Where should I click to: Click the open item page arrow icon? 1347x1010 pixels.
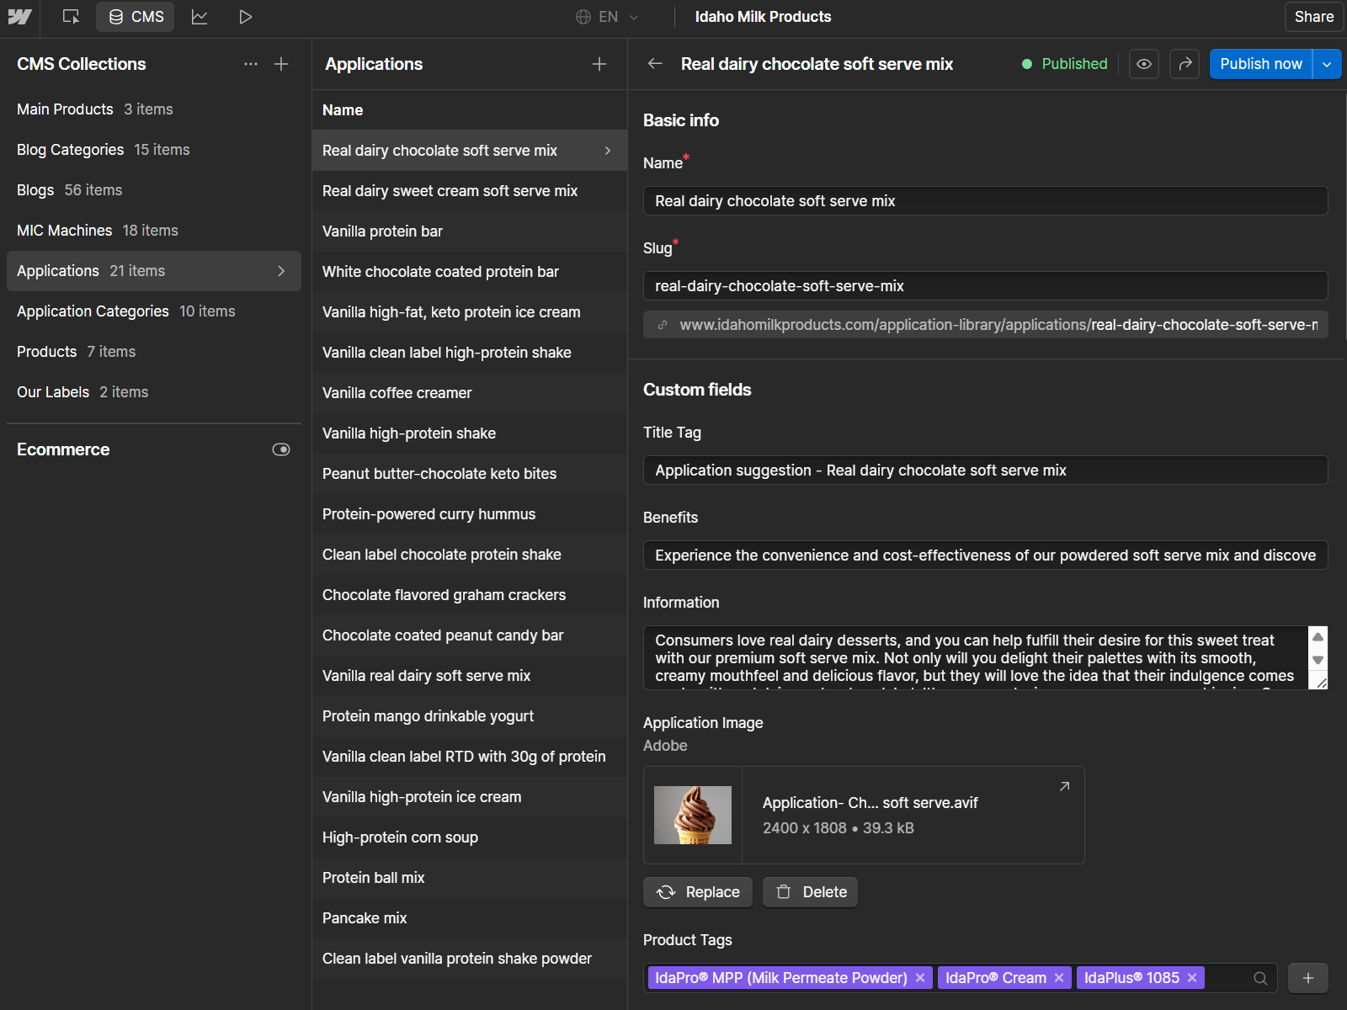coord(1185,64)
